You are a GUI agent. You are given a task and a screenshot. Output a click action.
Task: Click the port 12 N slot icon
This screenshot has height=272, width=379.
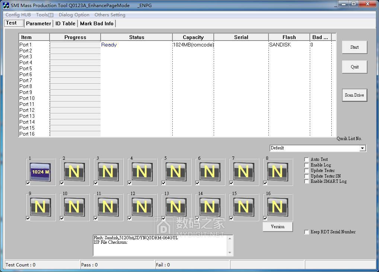tap(142, 207)
